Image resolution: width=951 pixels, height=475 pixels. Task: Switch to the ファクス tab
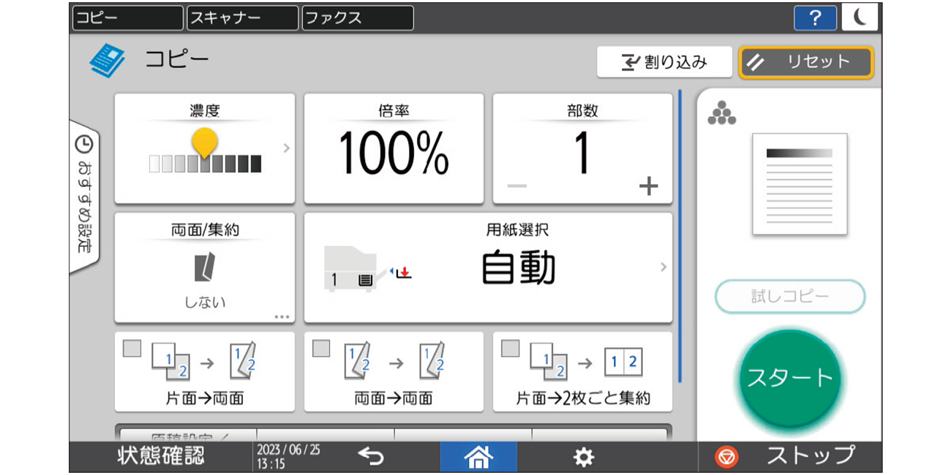(x=358, y=18)
